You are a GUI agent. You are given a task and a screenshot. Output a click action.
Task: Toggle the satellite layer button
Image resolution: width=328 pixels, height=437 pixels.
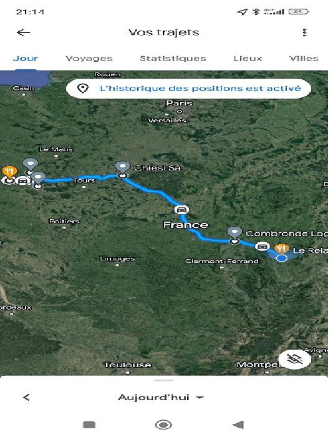tap(295, 359)
